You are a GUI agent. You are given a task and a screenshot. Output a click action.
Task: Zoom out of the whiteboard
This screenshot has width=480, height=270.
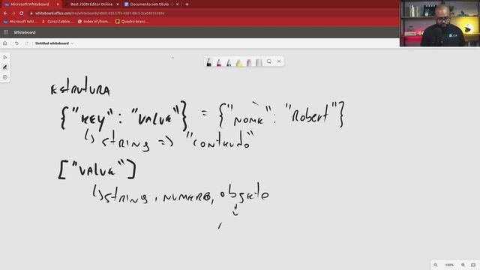click(x=436, y=265)
